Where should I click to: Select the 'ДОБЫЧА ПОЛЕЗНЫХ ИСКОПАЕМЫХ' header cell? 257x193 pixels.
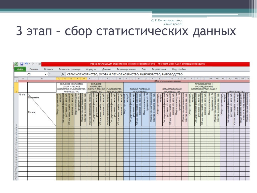pyautogui.click(x=140, y=88)
